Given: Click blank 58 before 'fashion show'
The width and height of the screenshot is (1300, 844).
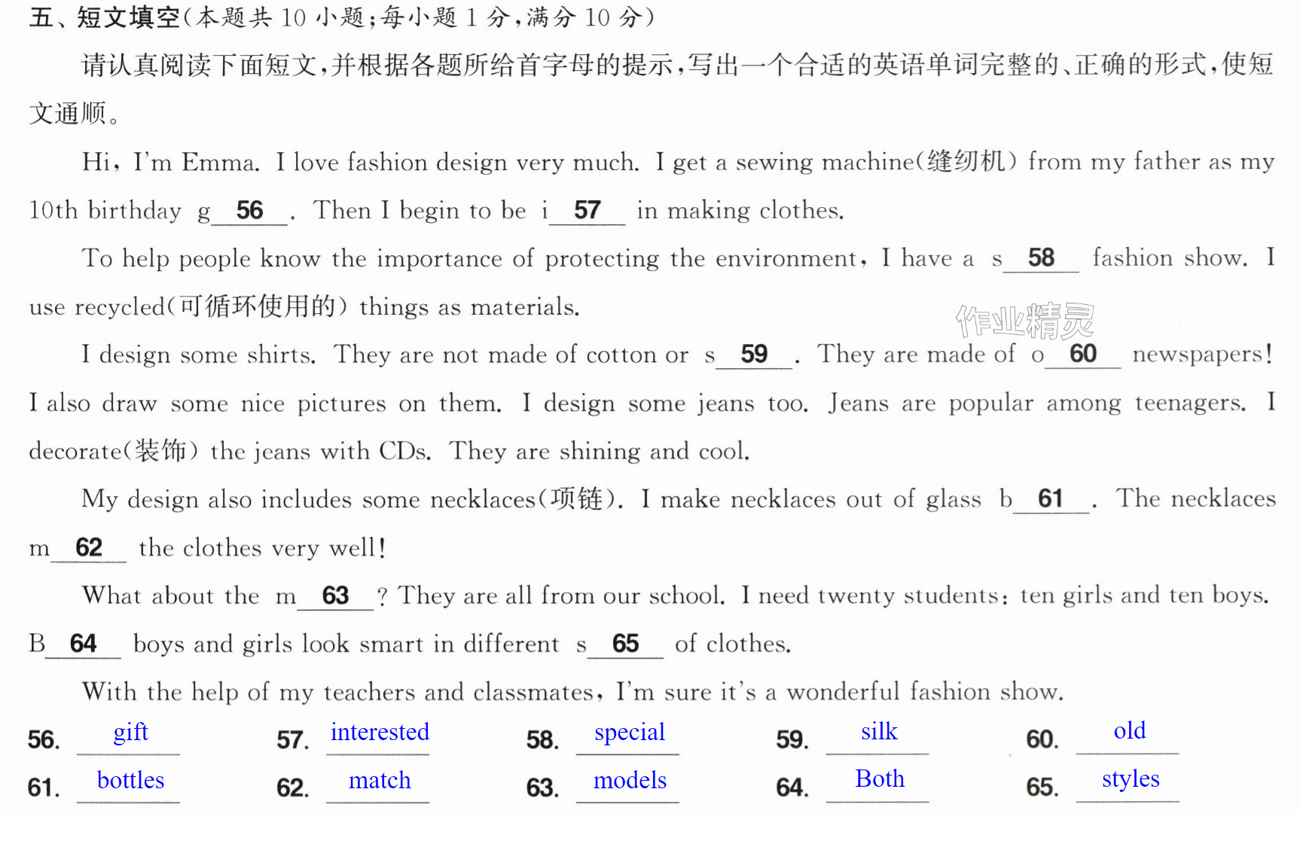Looking at the screenshot, I should tap(1041, 258).
